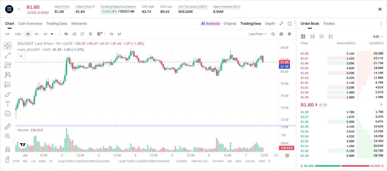Expand the 0.01 price precision dropdown

[x=378, y=36]
